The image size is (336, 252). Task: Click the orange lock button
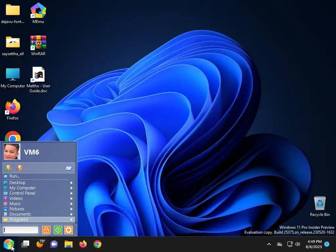46,230
